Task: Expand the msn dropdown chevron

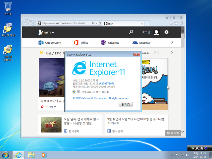Action: [x=53, y=32]
